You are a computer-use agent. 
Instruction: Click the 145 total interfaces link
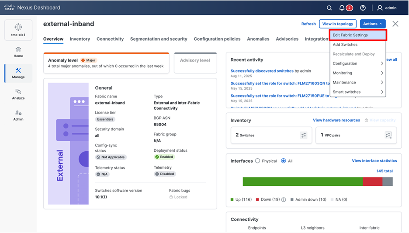pyautogui.click(x=385, y=171)
